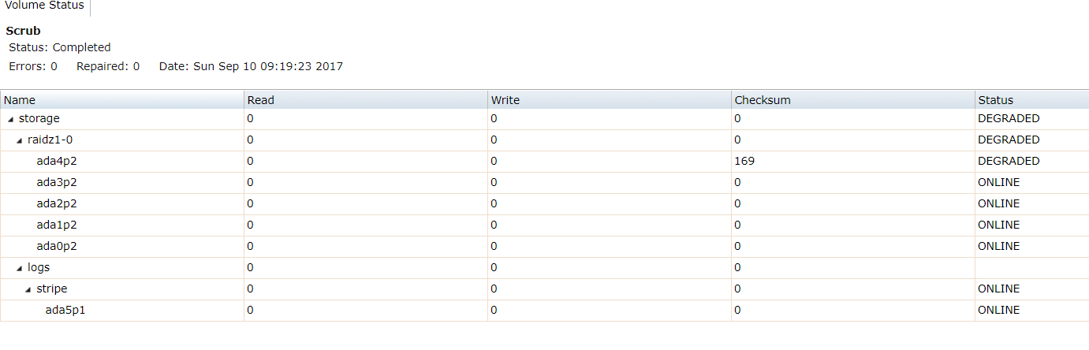
Task: Collapse the logs tree node
Action: pos(20,268)
